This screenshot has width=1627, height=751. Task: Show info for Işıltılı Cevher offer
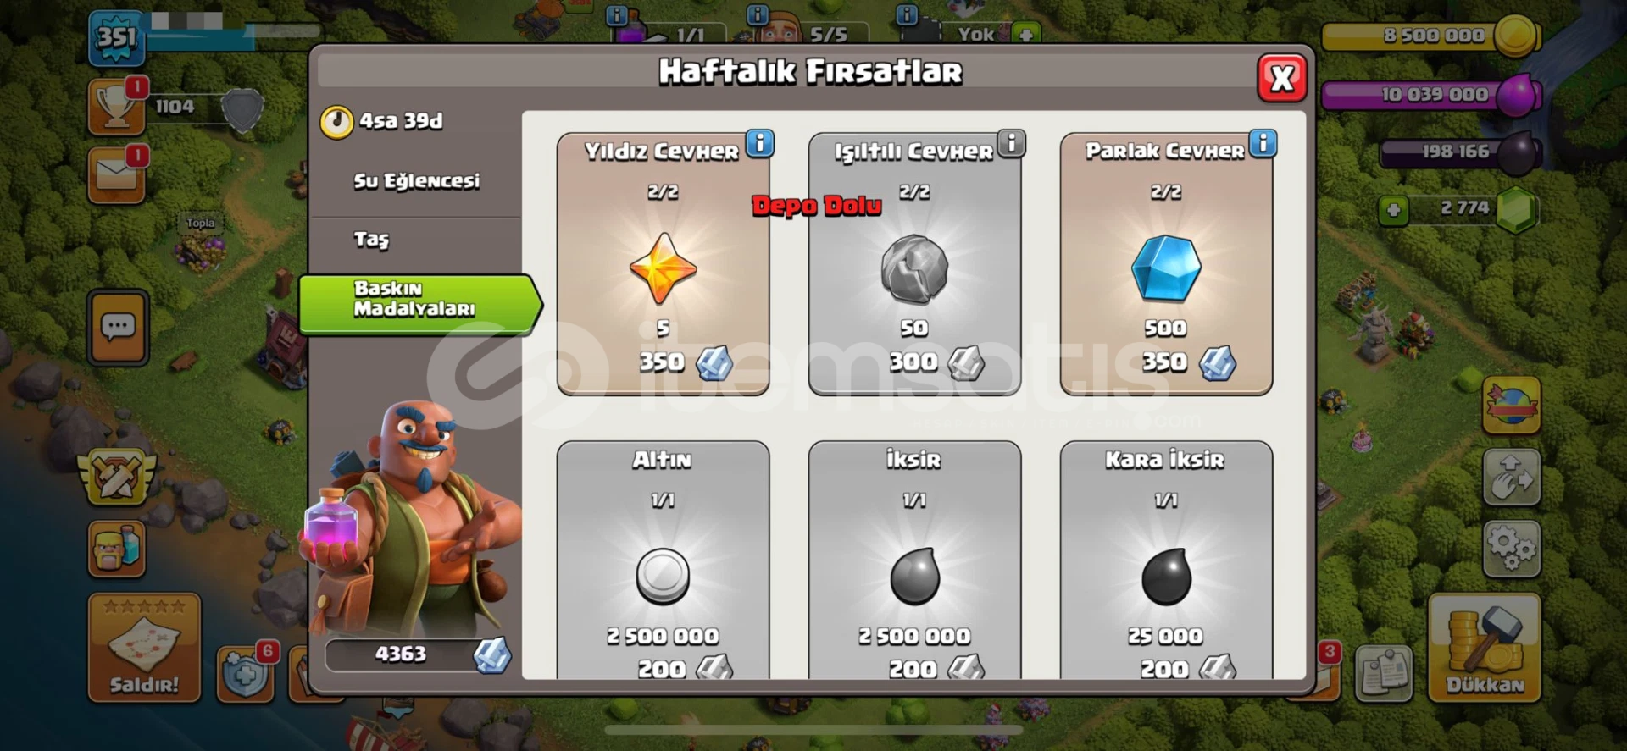point(1011,143)
